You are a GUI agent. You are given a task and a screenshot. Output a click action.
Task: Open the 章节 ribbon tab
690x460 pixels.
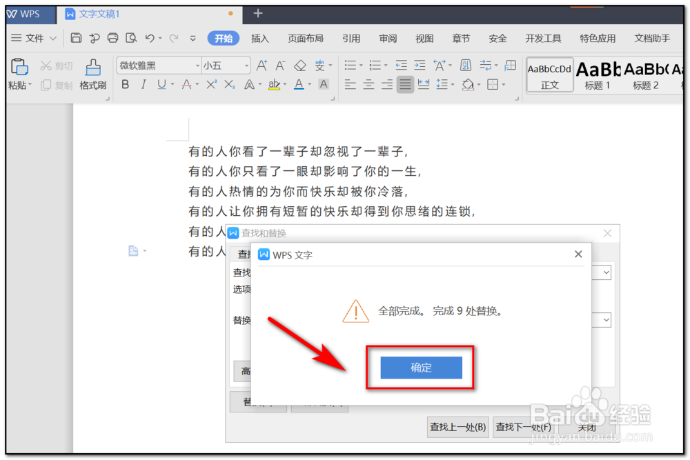[461, 39]
